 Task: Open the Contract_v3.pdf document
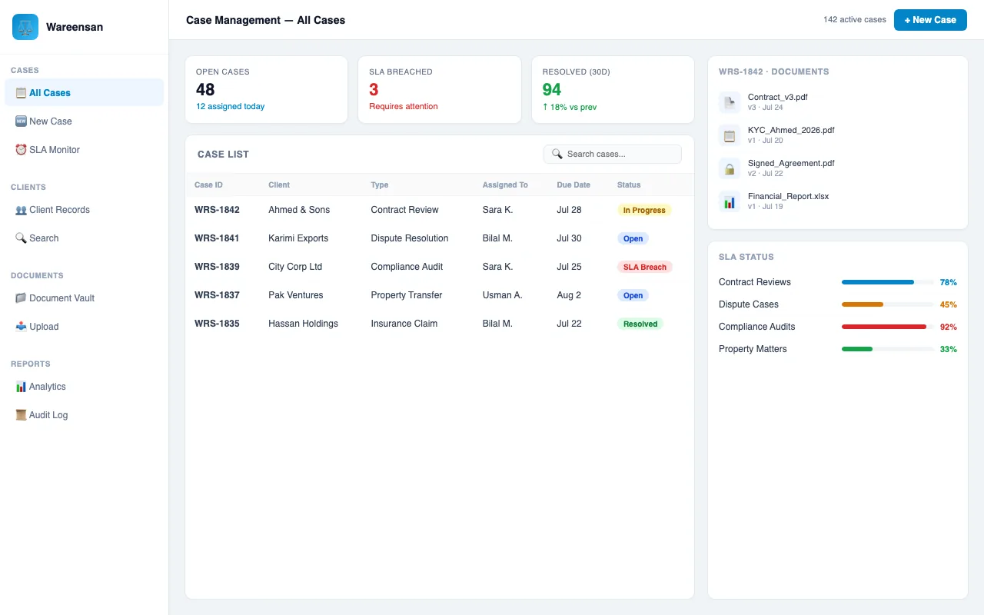click(x=838, y=102)
